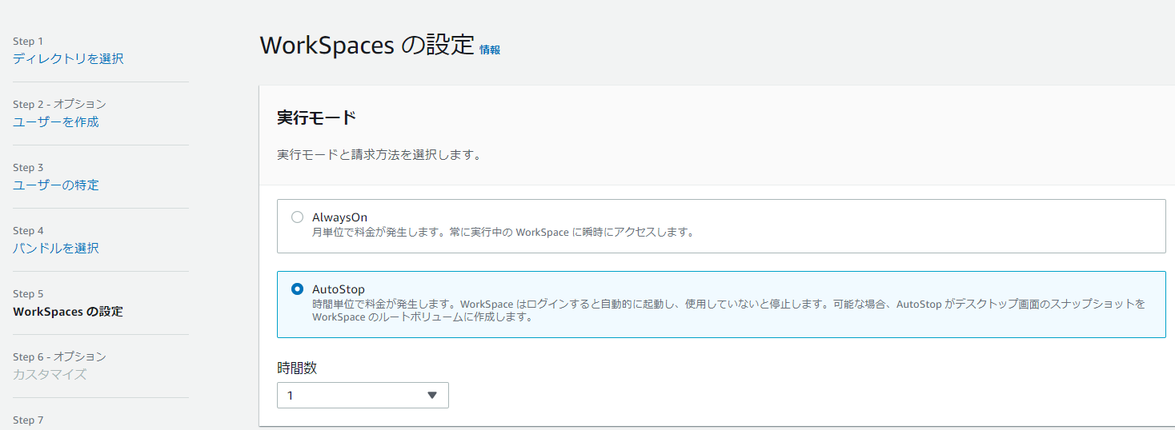This screenshot has width=1175, height=430.
Task: Click the AlwaysOn description text
Action: tap(503, 233)
